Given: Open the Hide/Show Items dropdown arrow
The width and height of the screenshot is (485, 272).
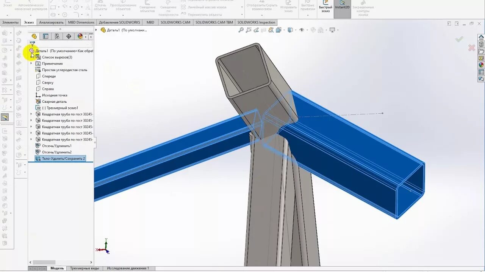Looking at the screenshot, I should [307, 30].
